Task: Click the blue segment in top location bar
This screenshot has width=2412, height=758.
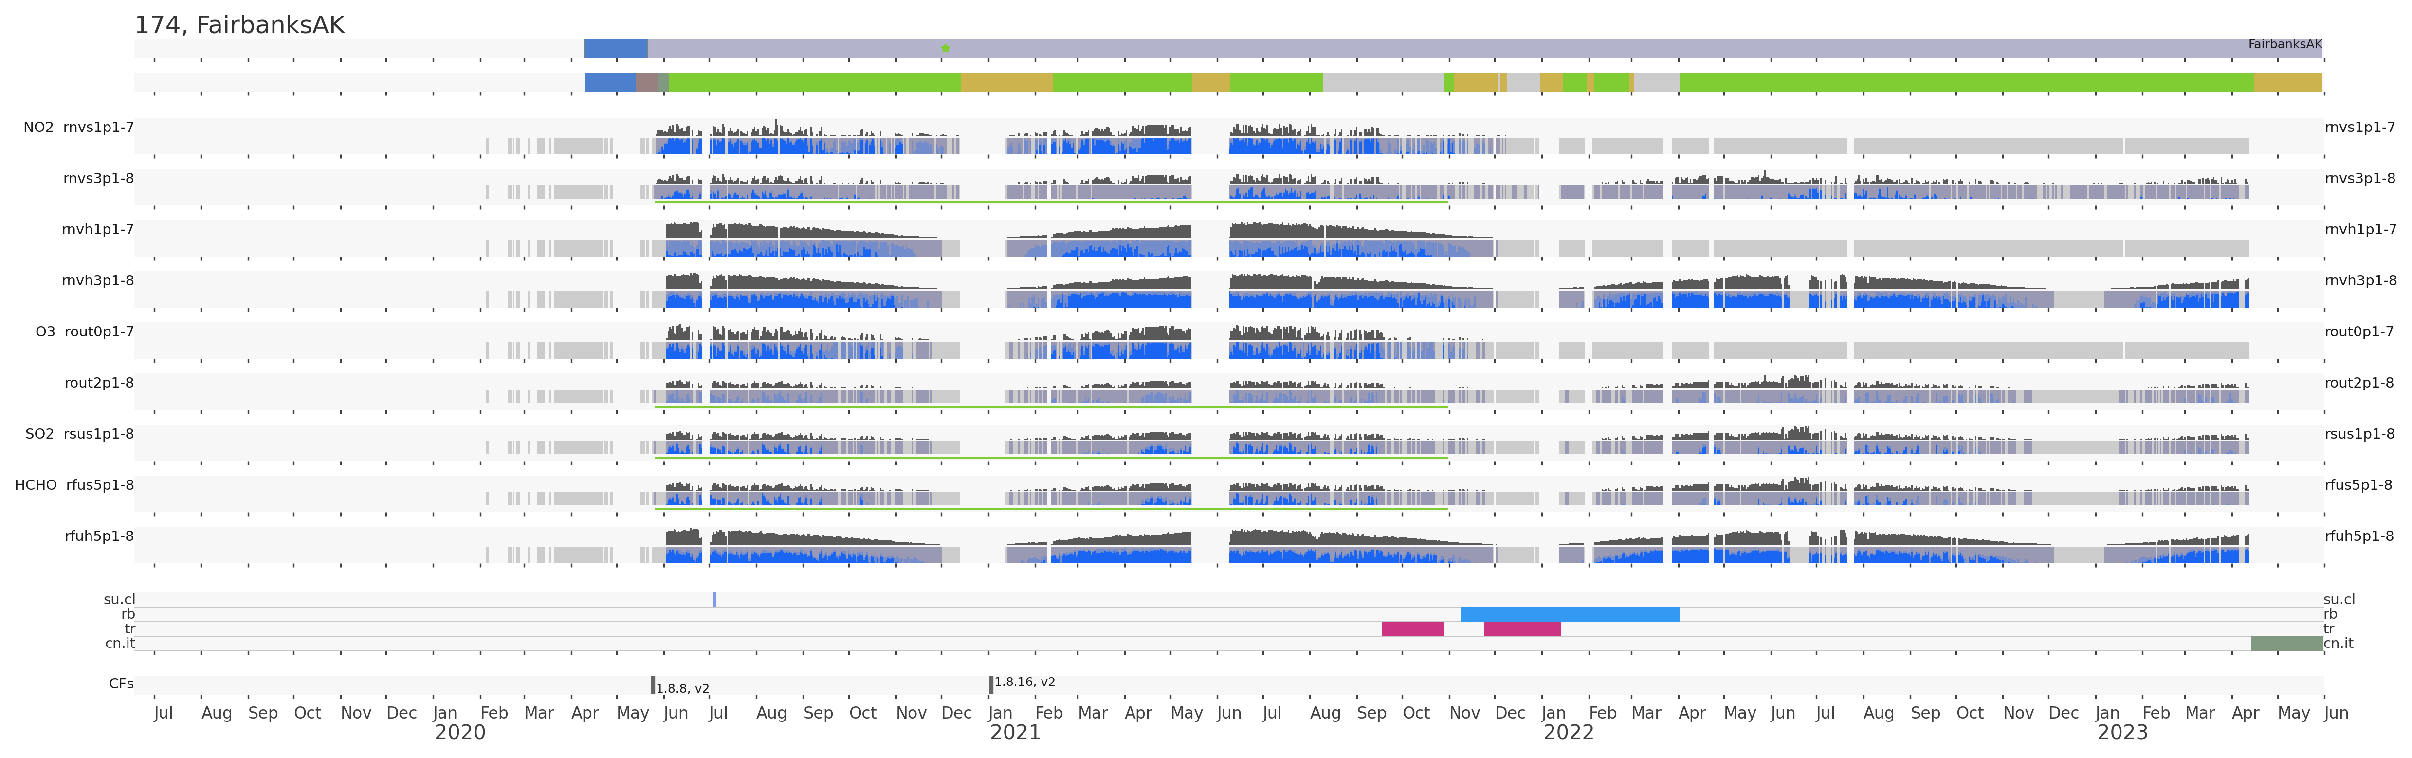Action: [x=615, y=48]
